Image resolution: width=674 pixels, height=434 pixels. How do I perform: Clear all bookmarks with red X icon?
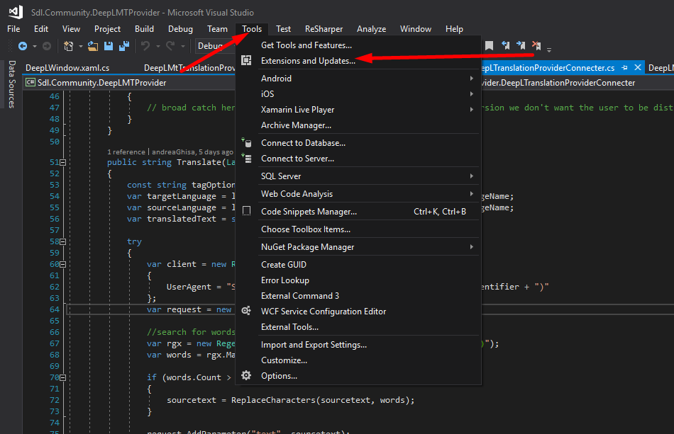pyautogui.click(x=536, y=46)
